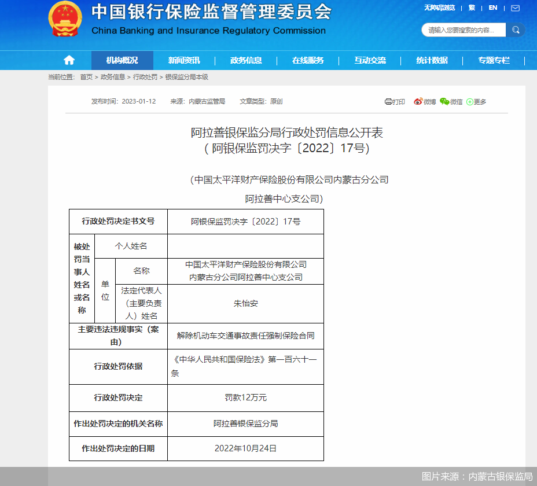
Task: Open mail subscription via envelope icon
Action: coord(516,8)
